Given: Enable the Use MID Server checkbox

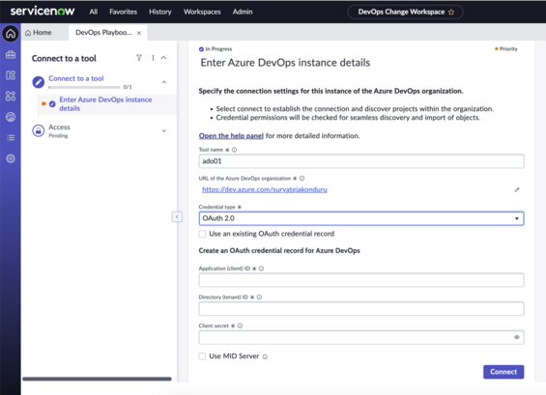Looking at the screenshot, I should tap(202, 356).
